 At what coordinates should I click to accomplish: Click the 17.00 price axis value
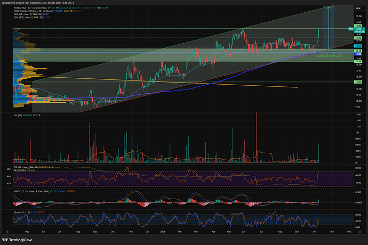pos(358,17)
